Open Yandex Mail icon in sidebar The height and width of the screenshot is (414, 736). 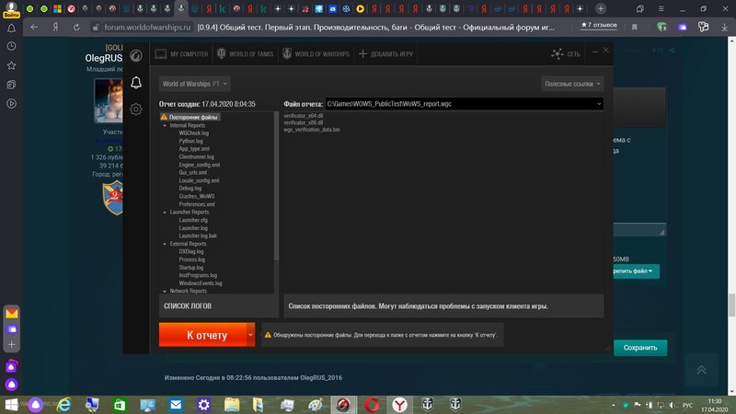(12, 313)
